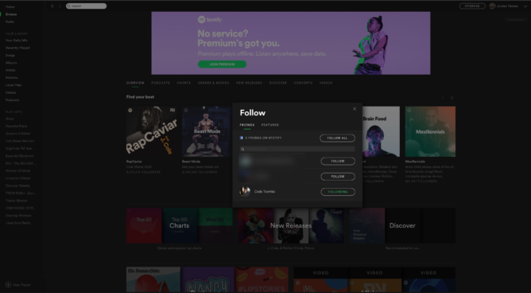Click the Facebook icon beside friends on Spotify
This screenshot has height=293, width=531.
(x=242, y=138)
